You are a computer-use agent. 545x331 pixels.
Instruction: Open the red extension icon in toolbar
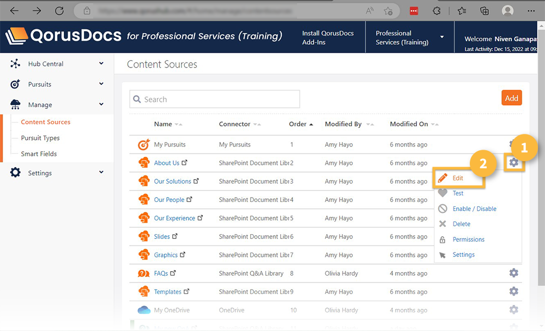[414, 11]
